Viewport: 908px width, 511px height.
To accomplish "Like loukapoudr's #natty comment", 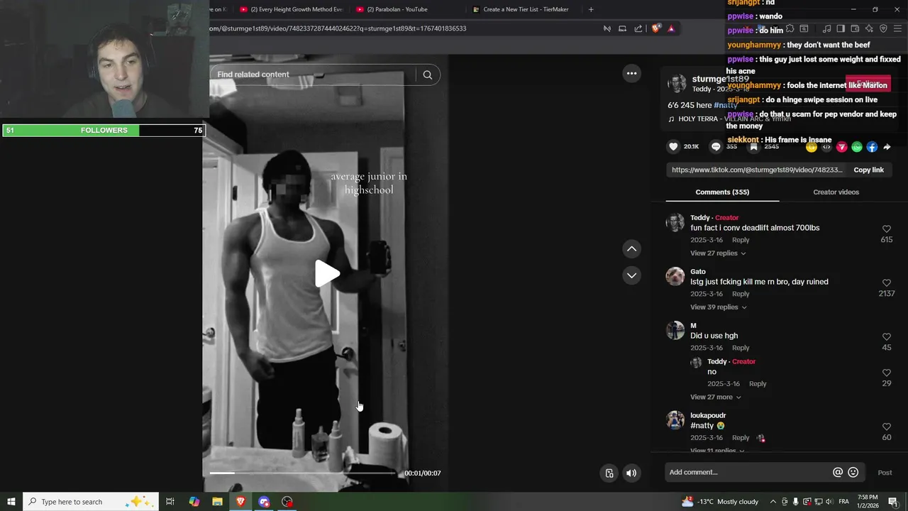I will (x=886, y=427).
